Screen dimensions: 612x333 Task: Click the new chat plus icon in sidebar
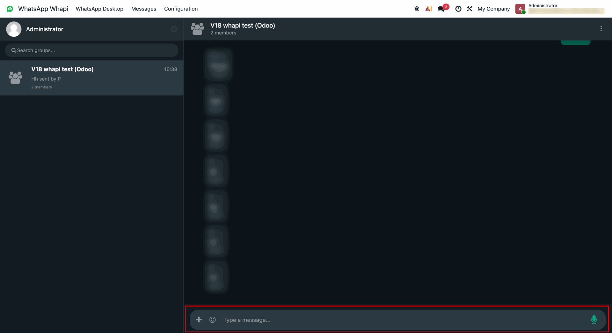[x=174, y=29]
